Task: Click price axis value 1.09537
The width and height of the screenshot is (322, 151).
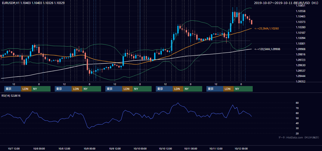Action: coord(301,71)
